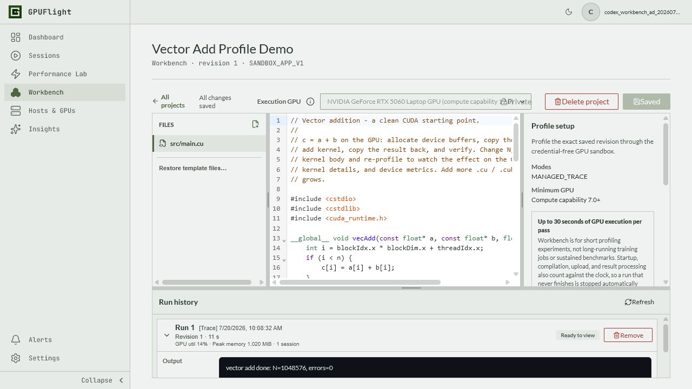Click the Delete project button
692x389 pixels.
pos(582,102)
